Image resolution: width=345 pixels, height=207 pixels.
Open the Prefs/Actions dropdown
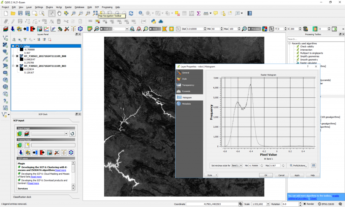298,165
